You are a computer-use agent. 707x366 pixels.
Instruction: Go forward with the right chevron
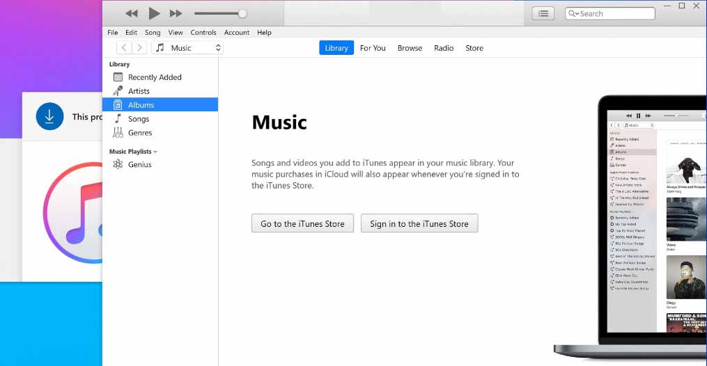139,48
